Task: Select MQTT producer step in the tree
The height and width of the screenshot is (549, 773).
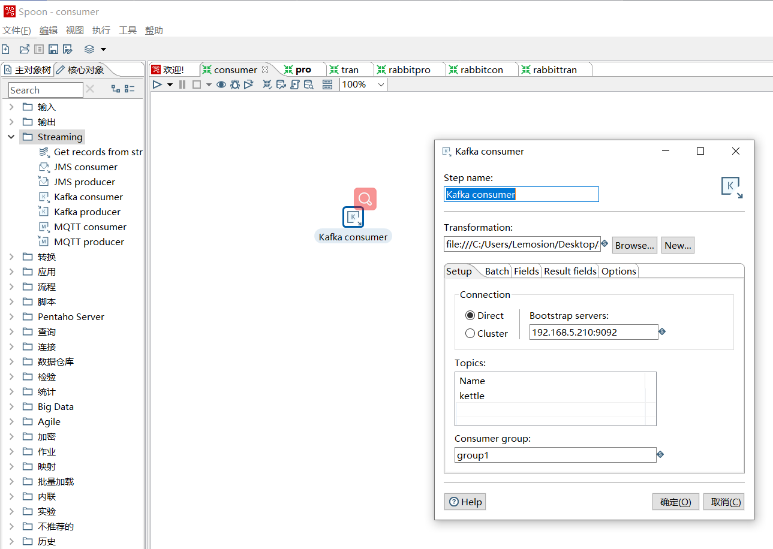Action: click(x=89, y=242)
